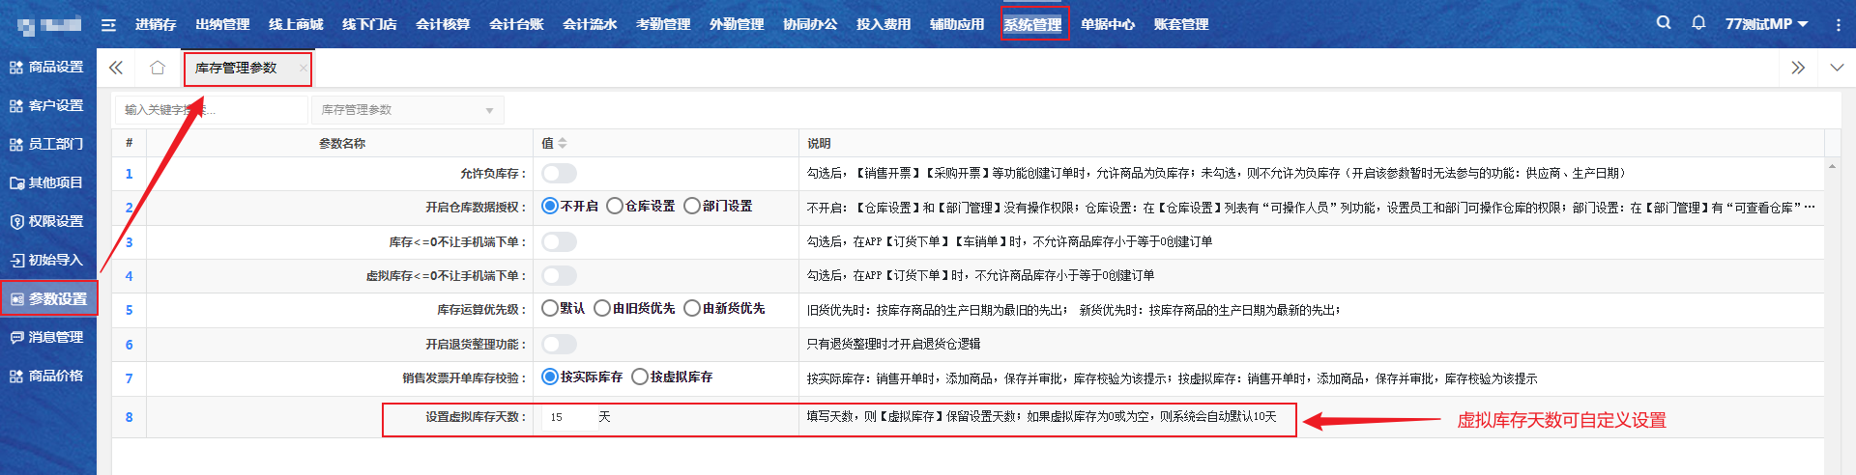
Task: Select the 部门设置 radio option
Action: (x=692, y=206)
